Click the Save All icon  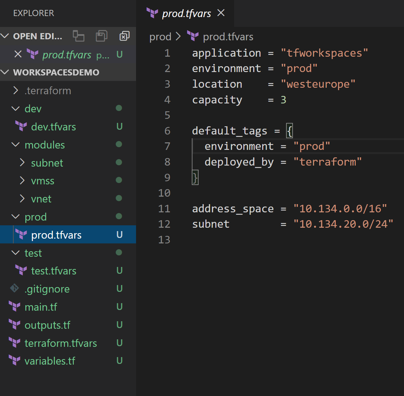click(102, 36)
